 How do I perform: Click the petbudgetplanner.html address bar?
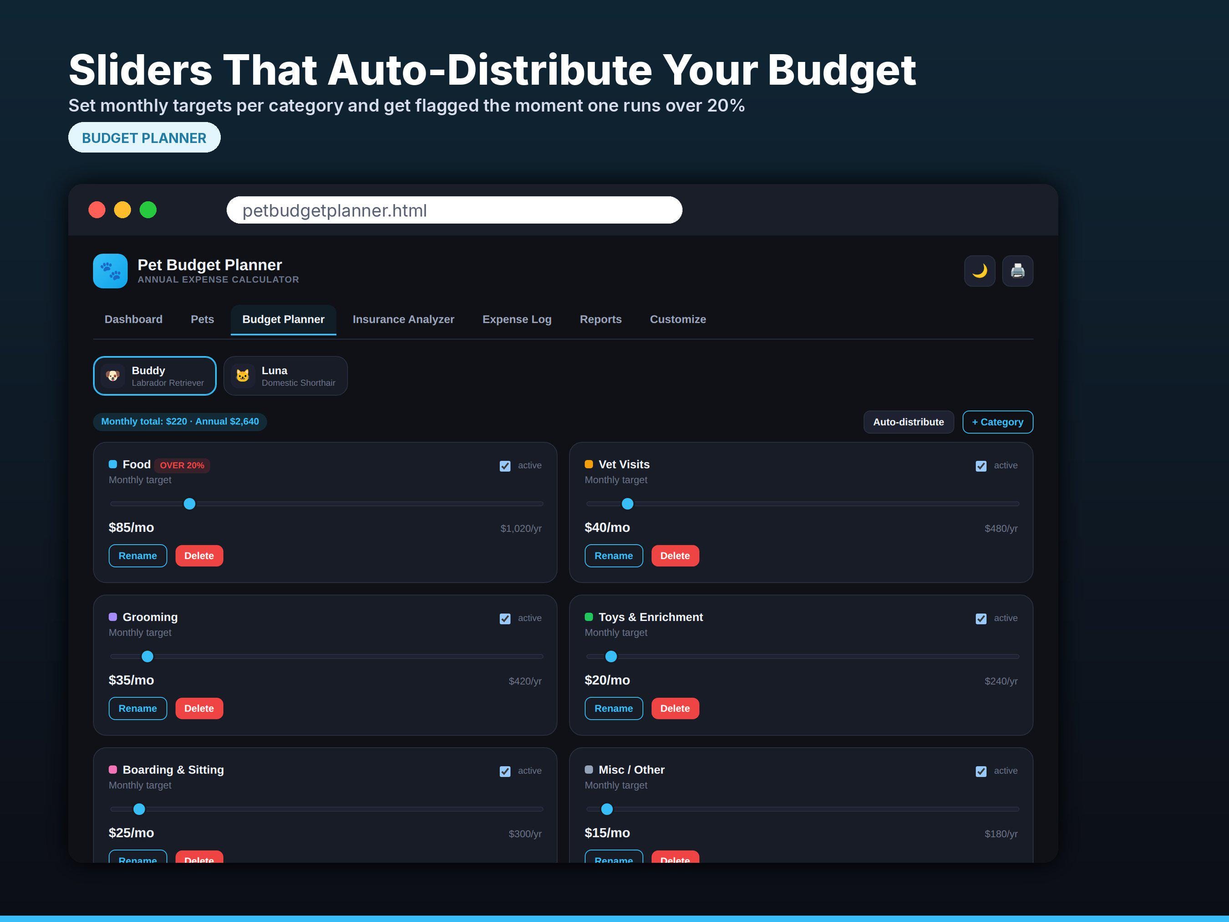[x=454, y=210]
